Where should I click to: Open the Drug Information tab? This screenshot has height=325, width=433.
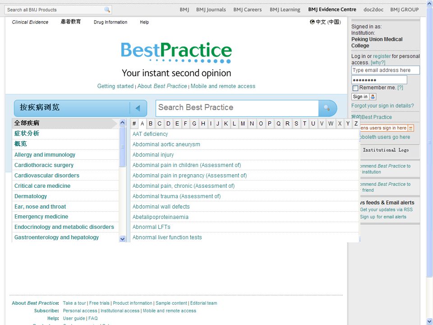(111, 22)
